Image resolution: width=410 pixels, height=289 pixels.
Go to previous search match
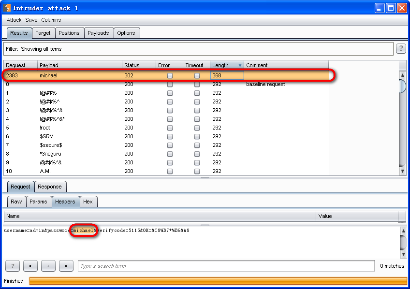(x=30, y=266)
